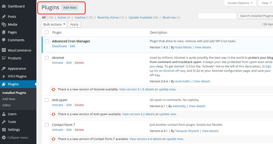The image size is (273, 144).
Task: Click the Description column header
Action: (158, 32)
